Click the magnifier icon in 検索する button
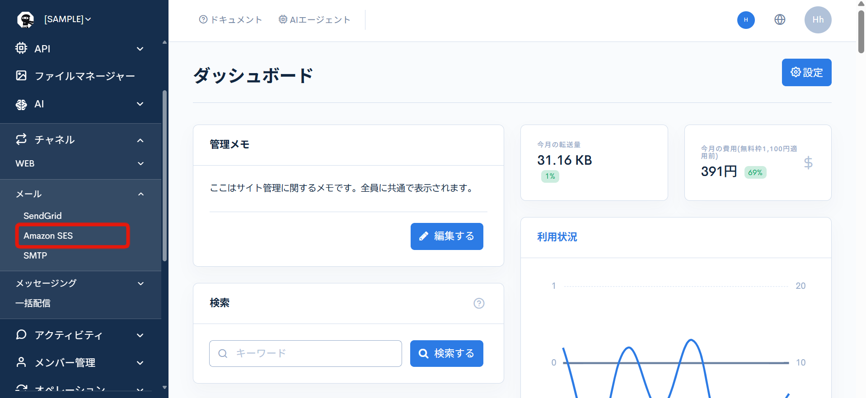The width and height of the screenshot is (866, 398). [423, 353]
